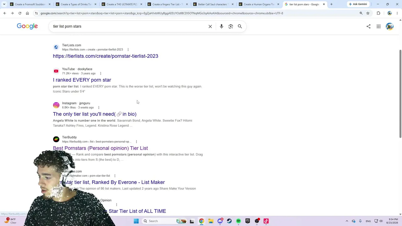Open Spotify from the taskbar
This screenshot has height=226, width=402.
pyautogui.click(x=238, y=221)
